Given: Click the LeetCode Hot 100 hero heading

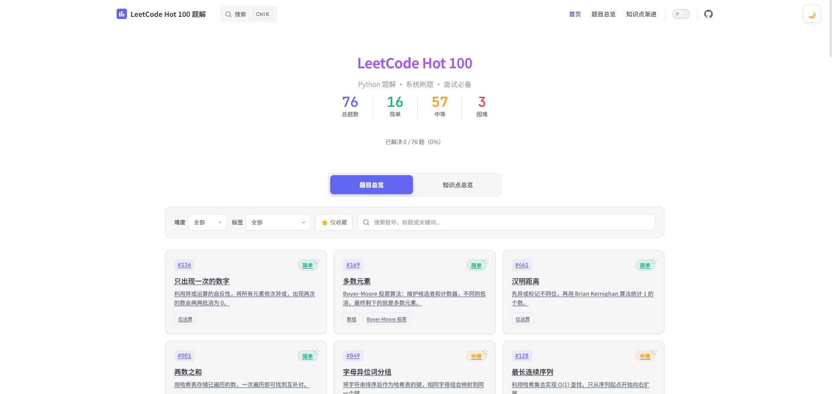Looking at the screenshot, I should (x=415, y=63).
